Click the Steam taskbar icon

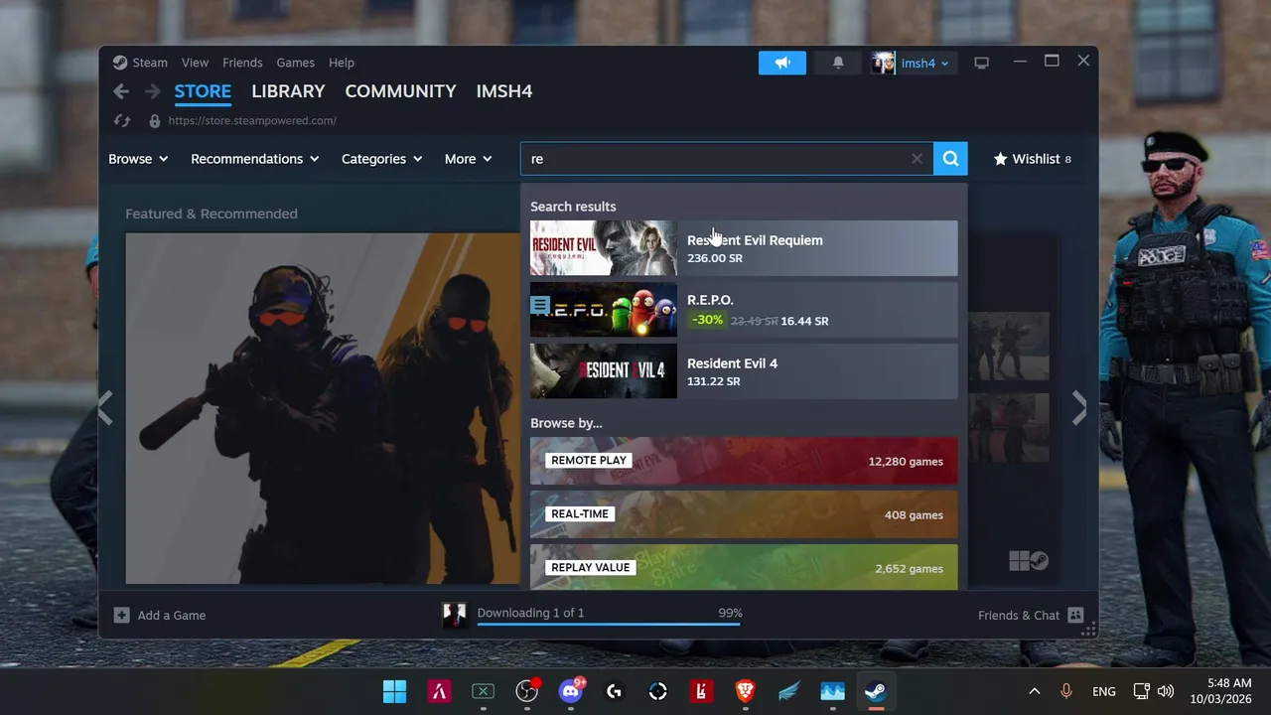pos(876,691)
